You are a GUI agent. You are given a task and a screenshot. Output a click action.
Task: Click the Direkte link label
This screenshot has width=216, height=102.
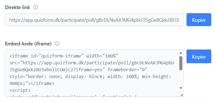click(17, 7)
